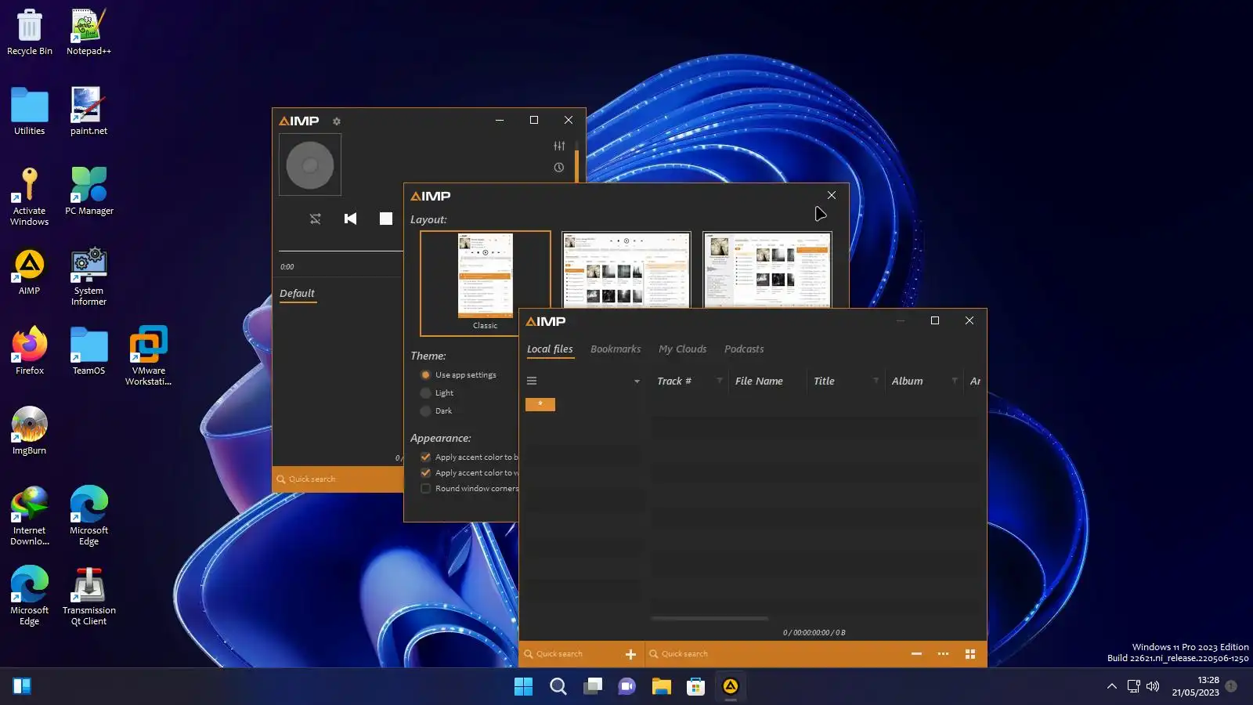Skip to previous track in the player
Image resolution: width=1253 pixels, height=705 pixels.
(x=351, y=219)
